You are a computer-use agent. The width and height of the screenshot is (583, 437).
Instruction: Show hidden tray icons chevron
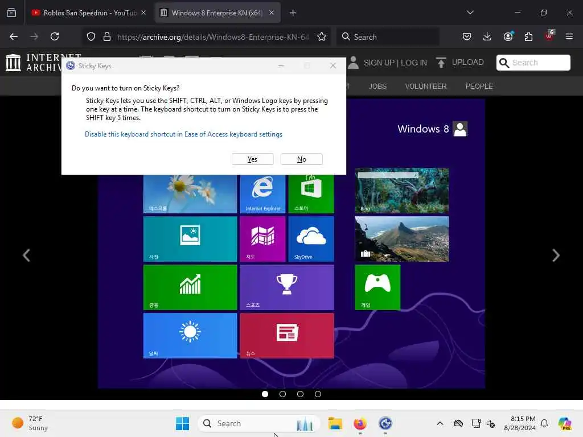pos(440,423)
